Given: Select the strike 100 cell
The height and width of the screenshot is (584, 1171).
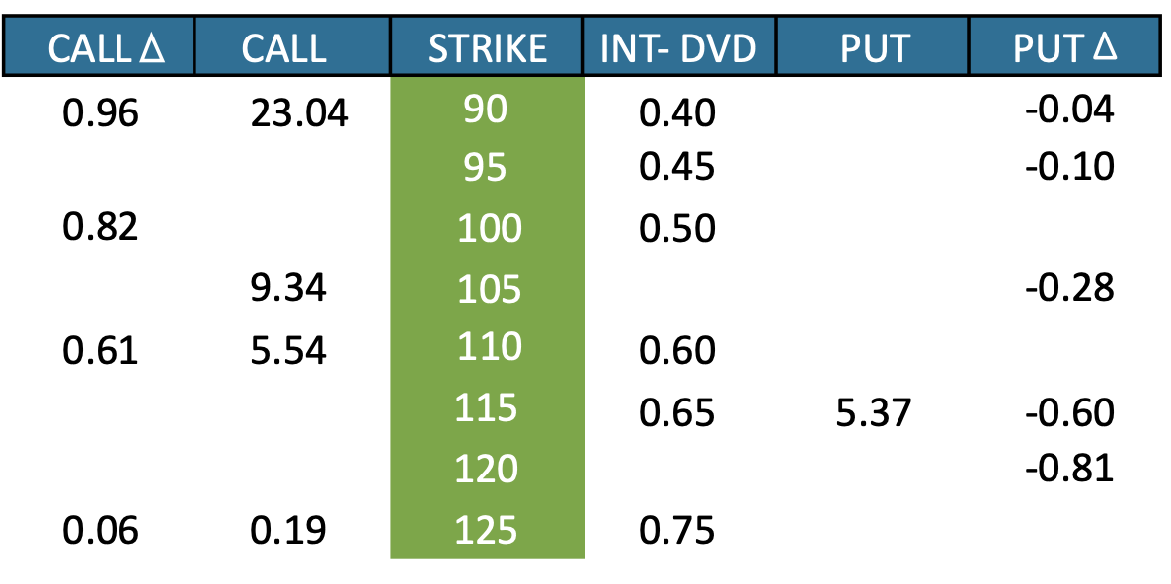Looking at the screenshot, I should 487,228.
